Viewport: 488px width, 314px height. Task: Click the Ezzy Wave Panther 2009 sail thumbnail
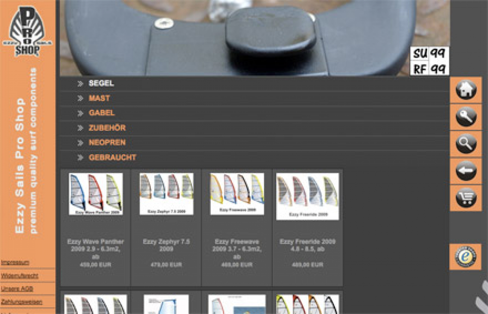point(96,194)
